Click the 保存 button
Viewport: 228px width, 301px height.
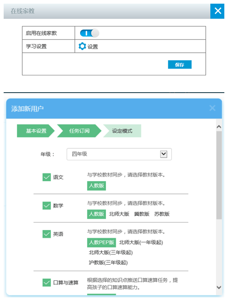pyautogui.click(x=179, y=65)
